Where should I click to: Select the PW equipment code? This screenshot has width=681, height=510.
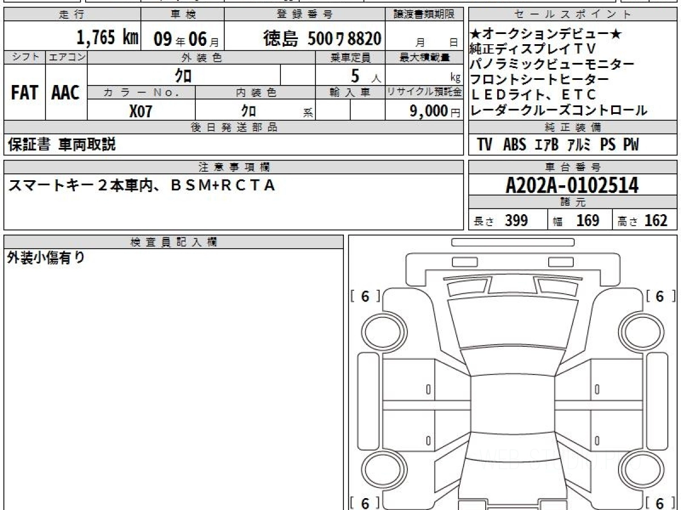tap(630, 145)
